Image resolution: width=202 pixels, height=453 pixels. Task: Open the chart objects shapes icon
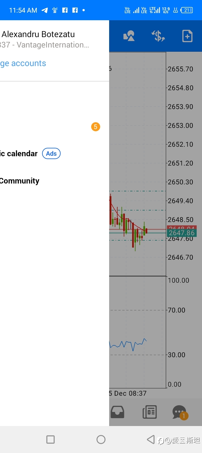(x=129, y=36)
